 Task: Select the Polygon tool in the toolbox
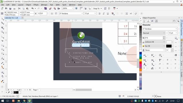pyautogui.click(x=2, y=54)
